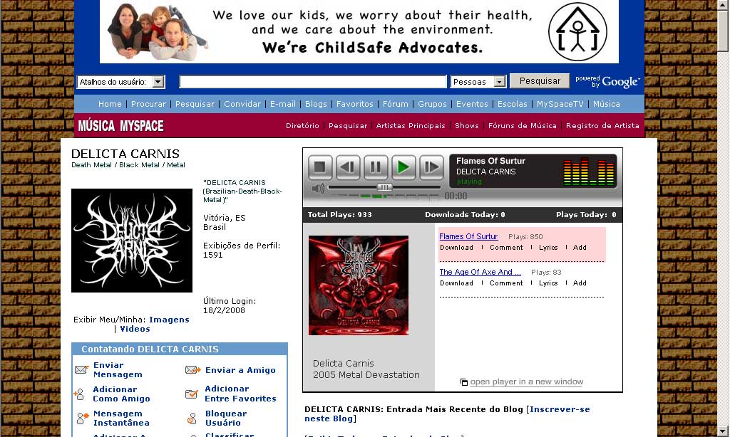Image resolution: width=730 pixels, height=437 pixels.
Task: Click the vertical scrollbar down arrow
Action: click(x=723, y=431)
